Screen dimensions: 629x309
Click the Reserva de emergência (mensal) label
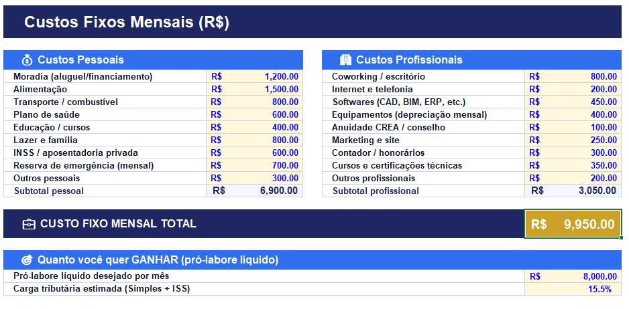click(x=83, y=165)
